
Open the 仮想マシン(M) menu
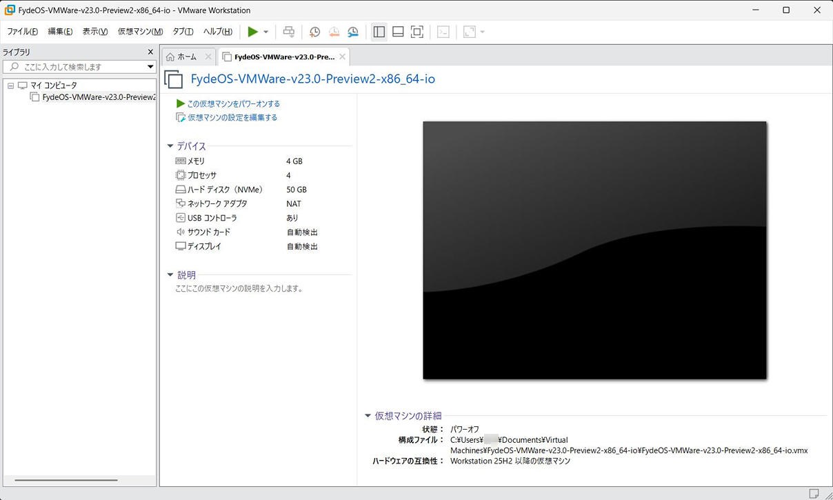[140, 32]
